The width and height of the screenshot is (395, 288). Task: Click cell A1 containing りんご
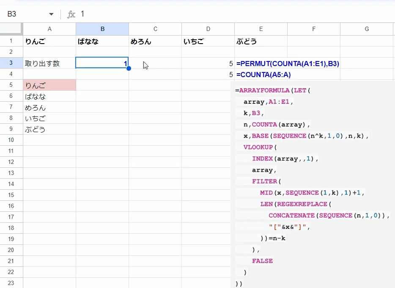click(49, 41)
